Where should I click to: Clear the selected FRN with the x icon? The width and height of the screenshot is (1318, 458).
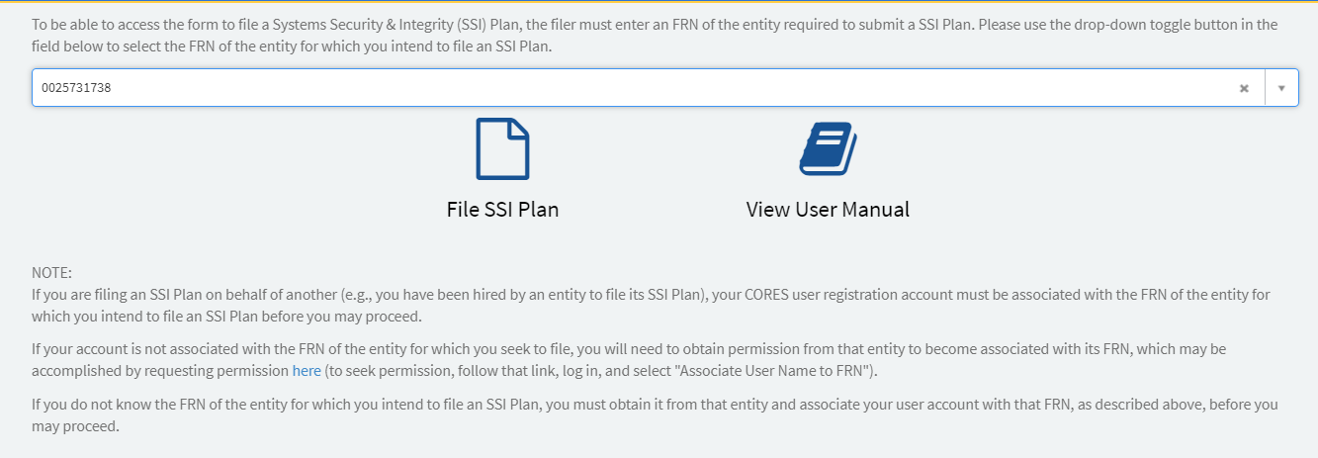coord(1244,88)
